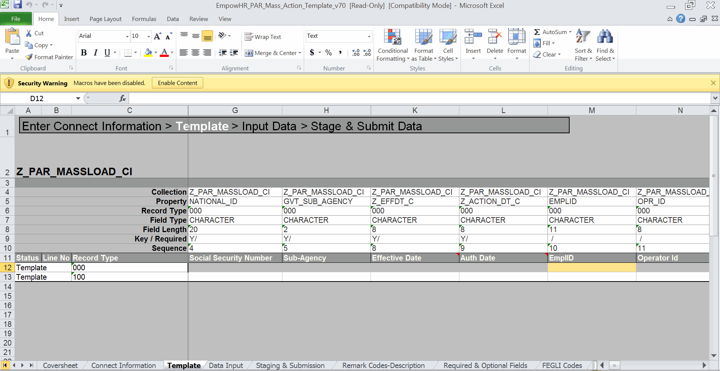Expand the formula bar

[x=715, y=98]
